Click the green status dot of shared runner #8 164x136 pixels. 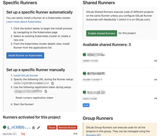click(85, 92)
